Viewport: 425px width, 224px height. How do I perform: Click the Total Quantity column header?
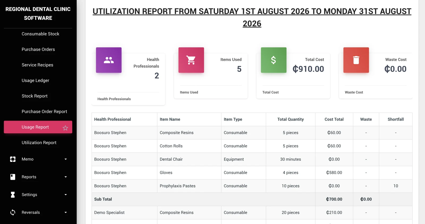pyautogui.click(x=291, y=119)
